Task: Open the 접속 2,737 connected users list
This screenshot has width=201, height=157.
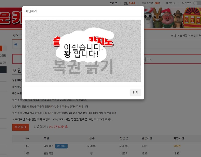Action: (150, 3)
